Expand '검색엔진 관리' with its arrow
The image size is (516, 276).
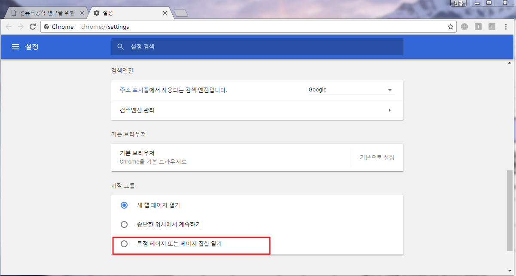390,110
